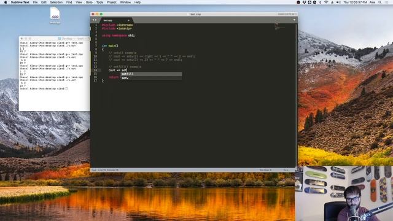Open the tab list dropdown arrow
The image size is (393, 221).
[294, 20]
